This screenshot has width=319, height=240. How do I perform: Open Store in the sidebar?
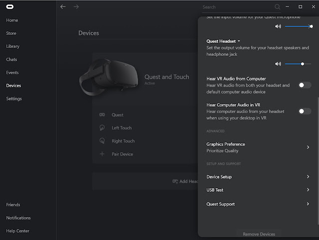(11, 33)
